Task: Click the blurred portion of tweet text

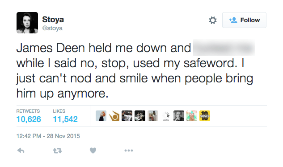Action: (224, 48)
